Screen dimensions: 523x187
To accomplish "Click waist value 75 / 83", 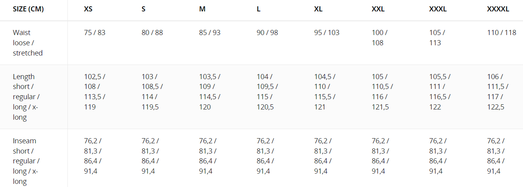I will (95, 33).
